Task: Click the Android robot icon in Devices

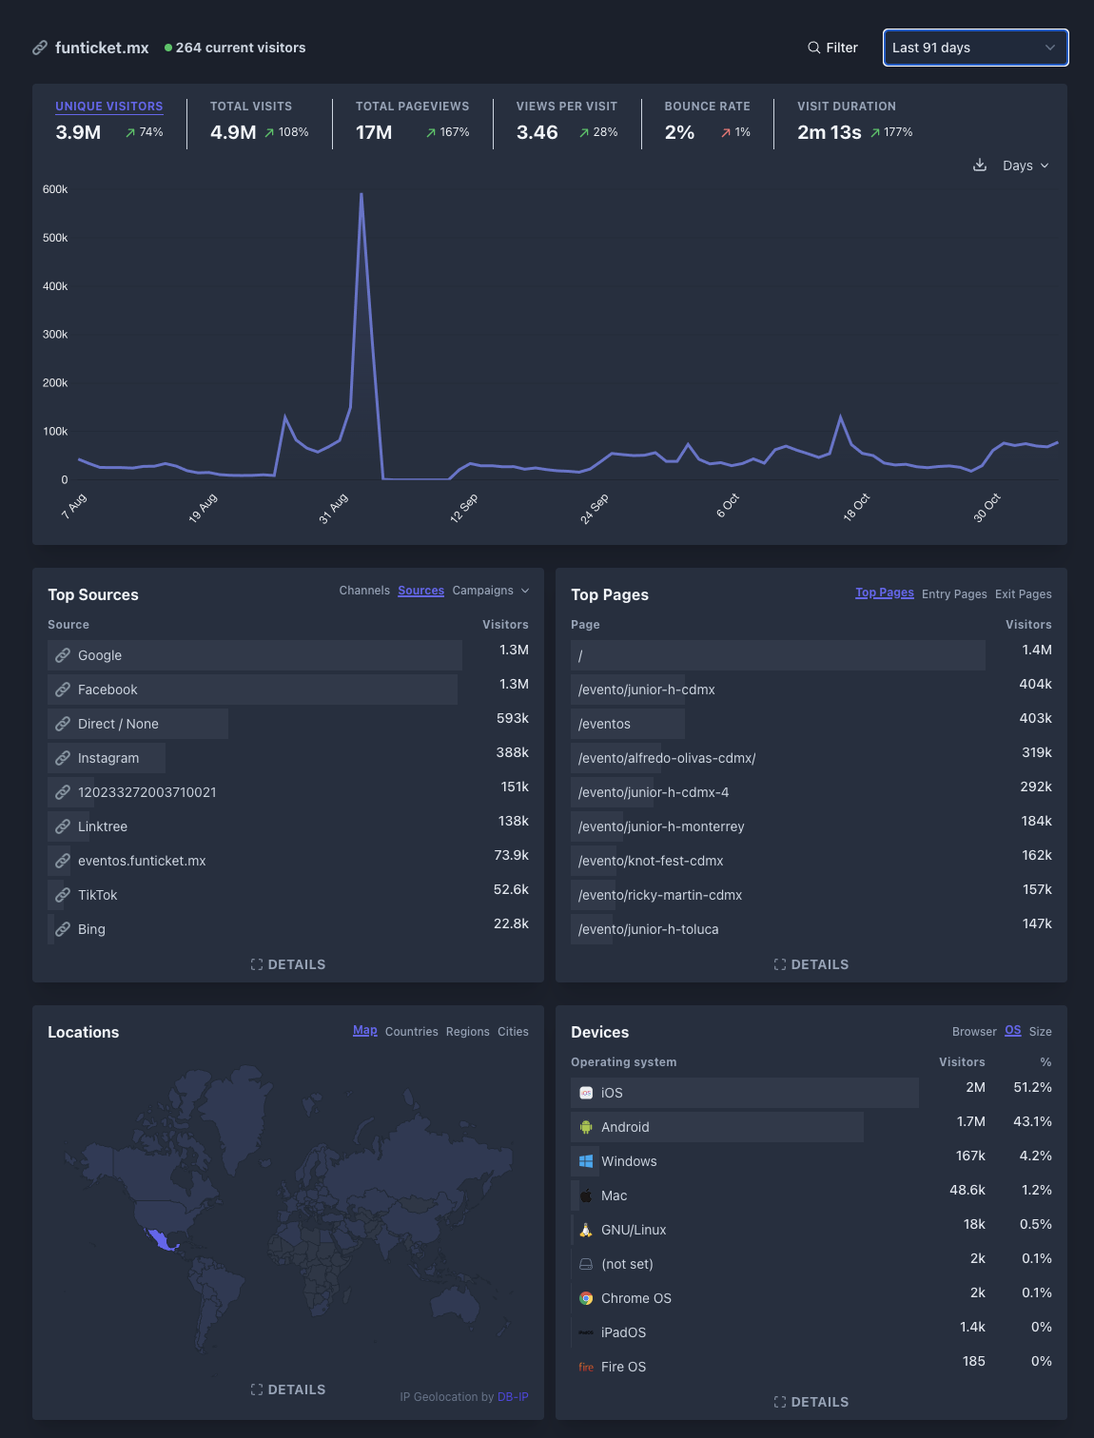Action: pos(586,1127)
